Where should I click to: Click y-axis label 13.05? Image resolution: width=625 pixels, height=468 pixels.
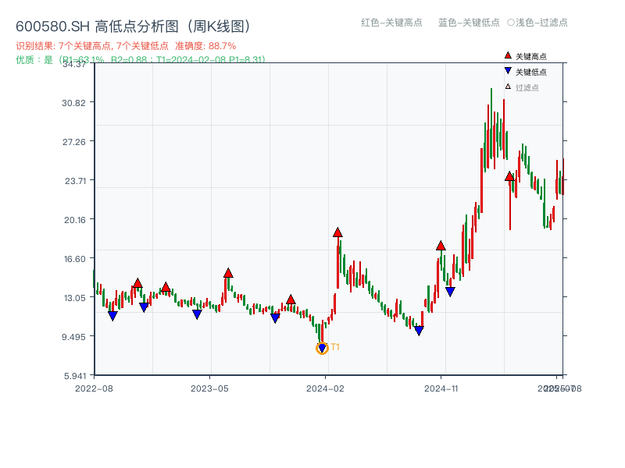[x=75, y=298]
